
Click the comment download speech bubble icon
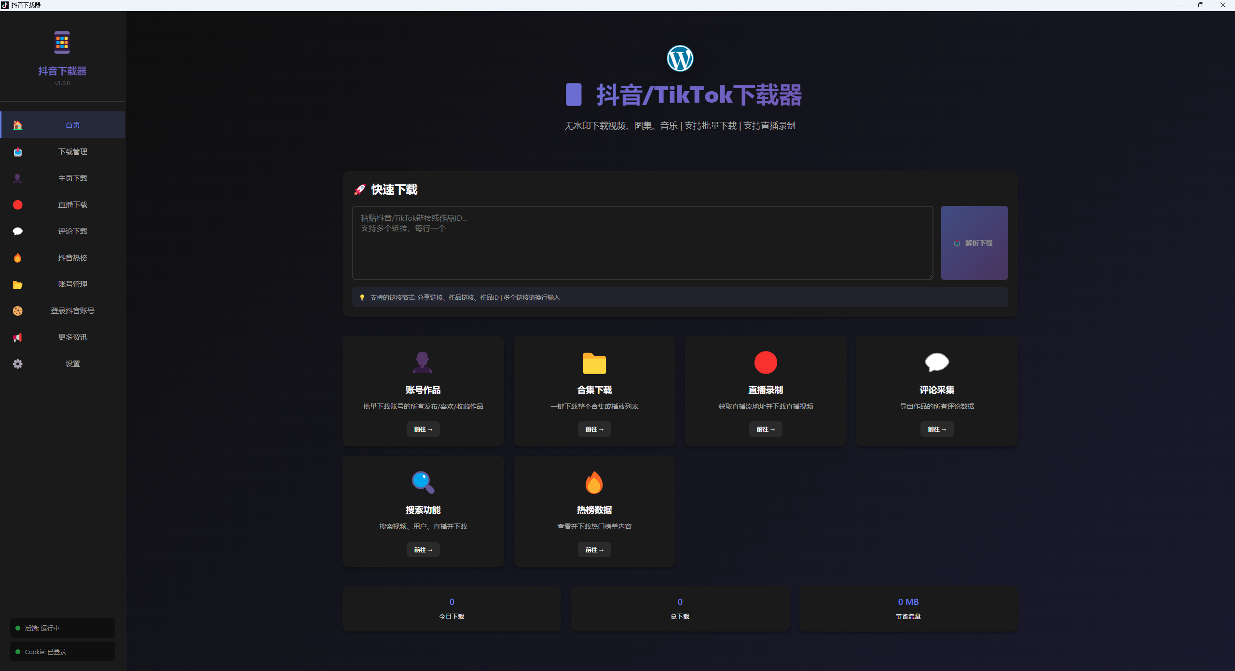click(18, 231)
